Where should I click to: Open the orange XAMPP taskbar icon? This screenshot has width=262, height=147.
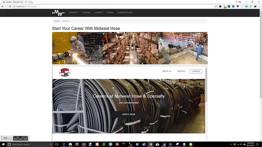tap(97, 144)
